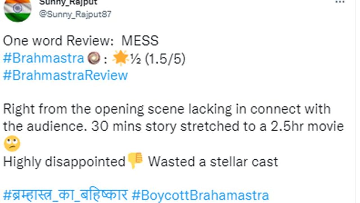This screenshot has height=203, width=360.
Task: Click the Indian flag profile avatar
Action: pos(17,10)
